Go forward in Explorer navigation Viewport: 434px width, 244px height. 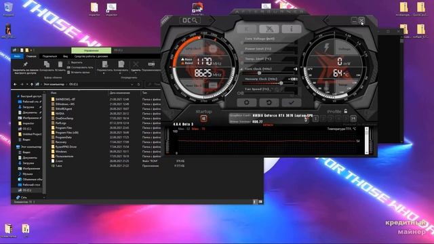[x=22, y=84]
